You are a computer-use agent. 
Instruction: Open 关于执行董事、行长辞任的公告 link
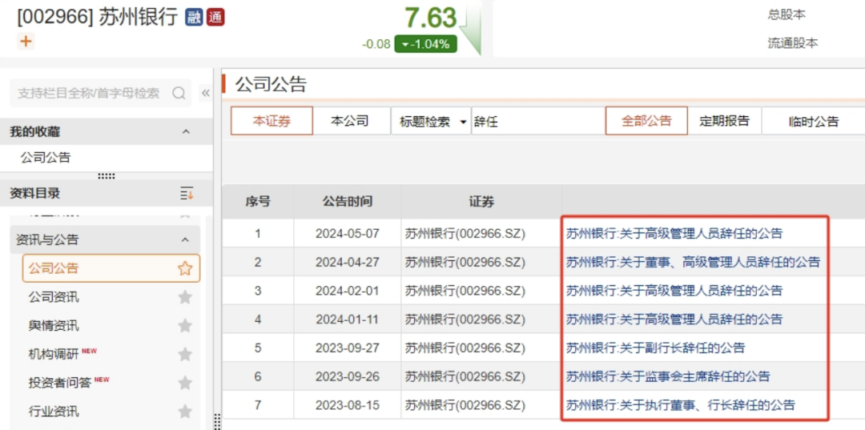(681, 405)
